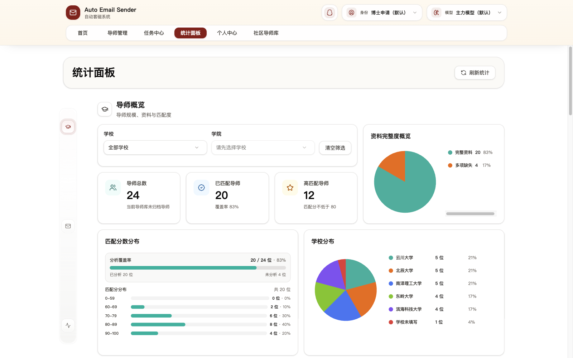Viewport: 573px width, 358px height.
Task: Click the 云川大学 legend color dot
Action: tap(391, 258)
